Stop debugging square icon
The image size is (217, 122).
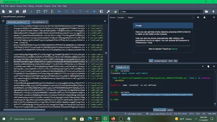coord(94,12)
